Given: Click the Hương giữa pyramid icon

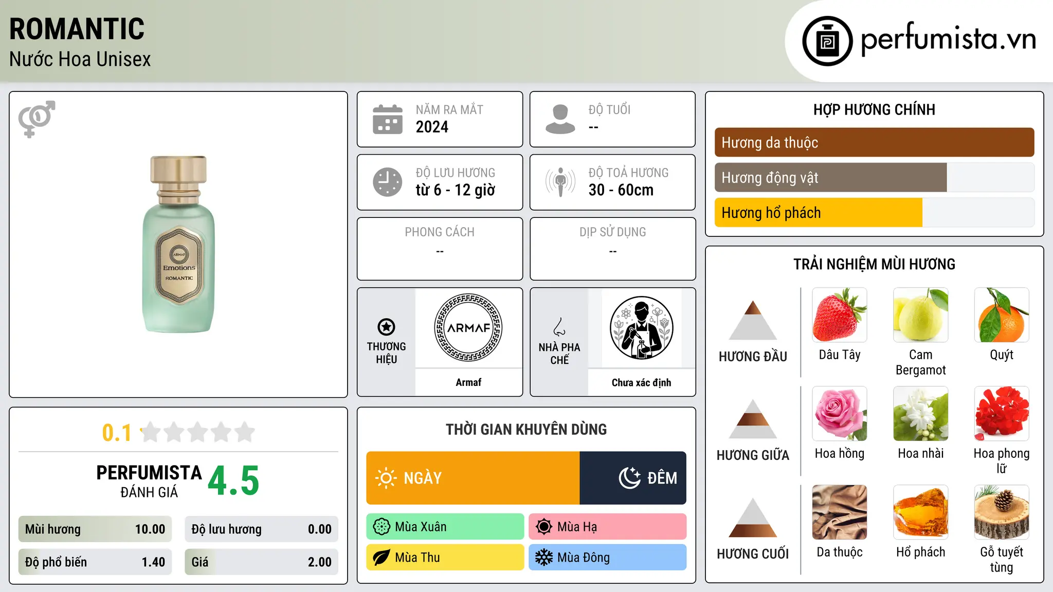Looking at the screenshot, I should coord(753,419).
